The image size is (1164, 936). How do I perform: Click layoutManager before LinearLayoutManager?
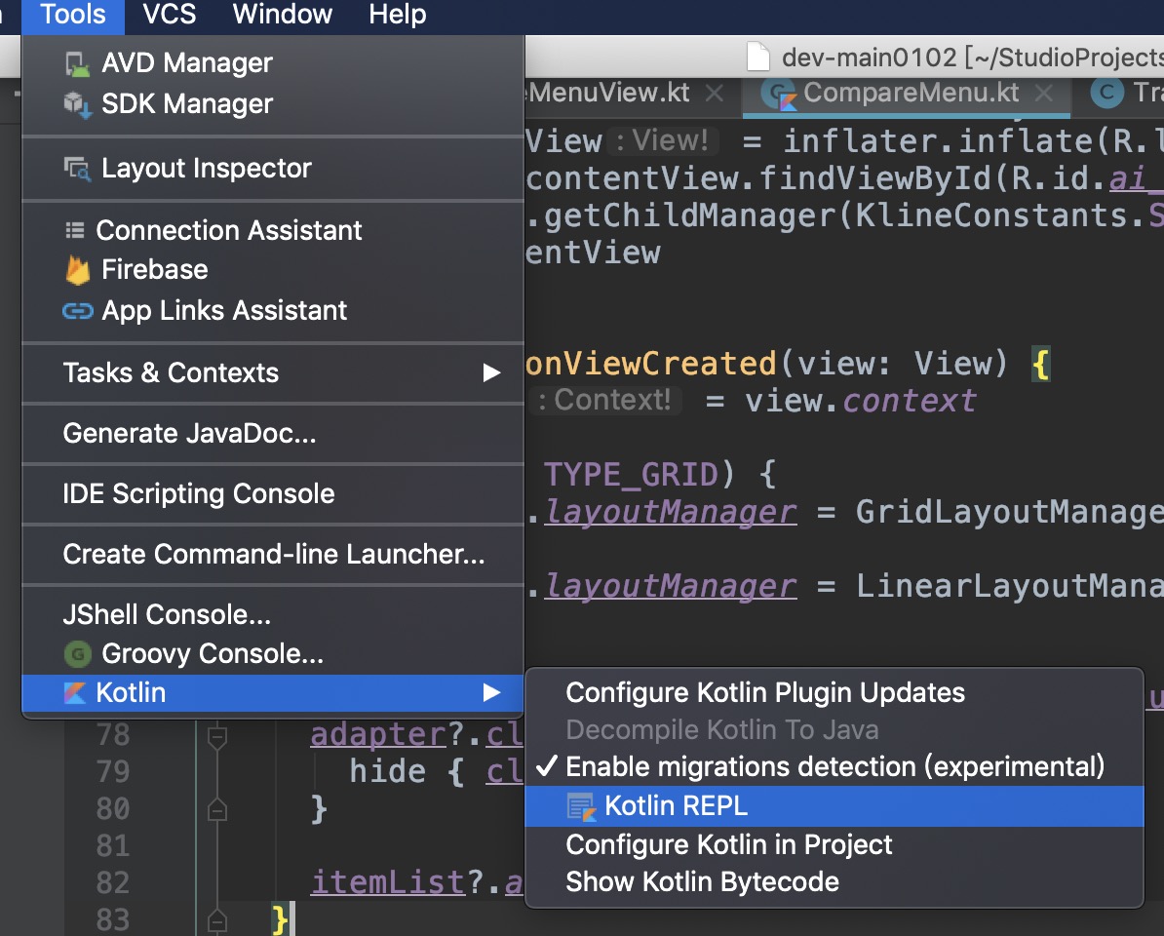click(671, 587)
